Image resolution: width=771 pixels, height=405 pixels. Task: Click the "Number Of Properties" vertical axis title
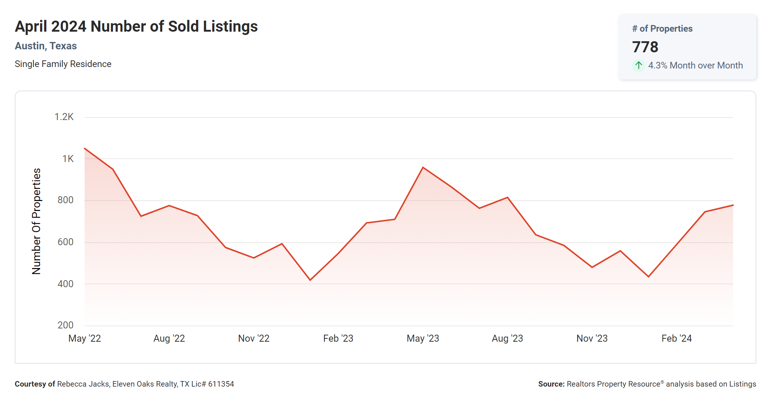pyautogui.click(x=36, y=221)
